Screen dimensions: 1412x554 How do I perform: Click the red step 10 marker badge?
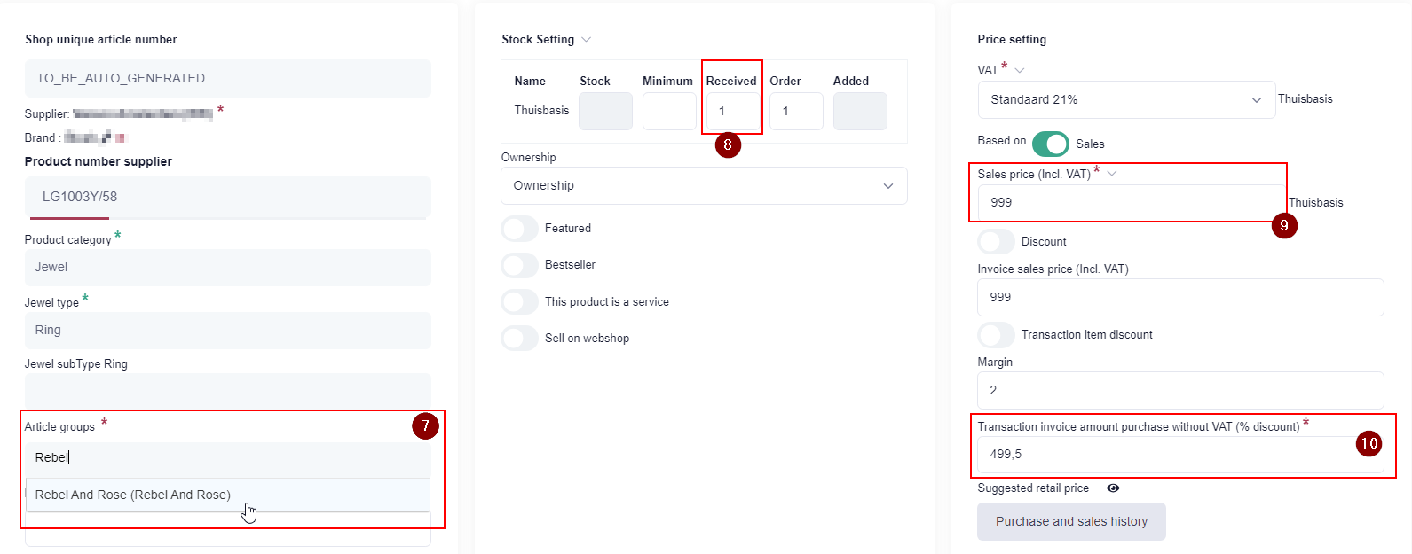coord(1369,443)
